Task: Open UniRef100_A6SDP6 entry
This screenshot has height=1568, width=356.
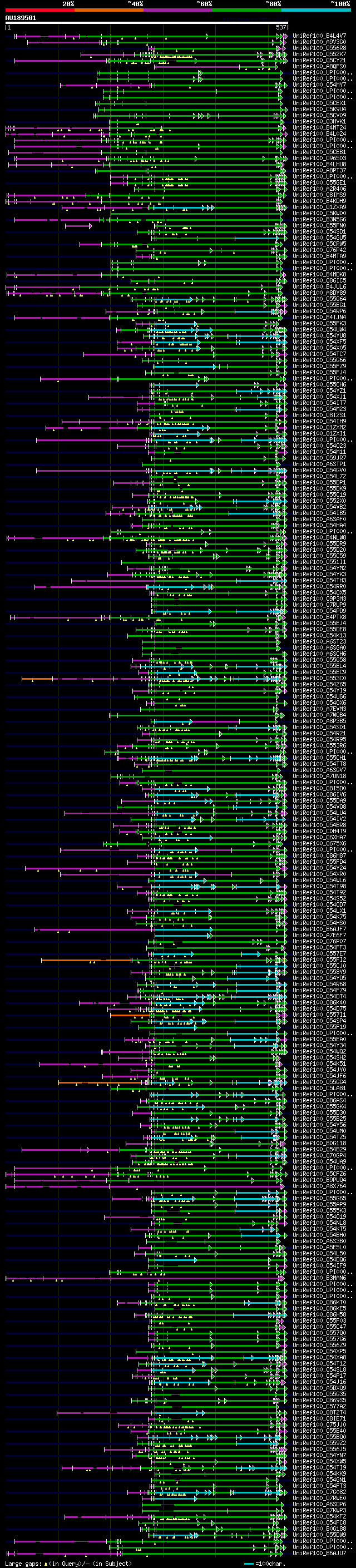Action: pos(319,1505)
